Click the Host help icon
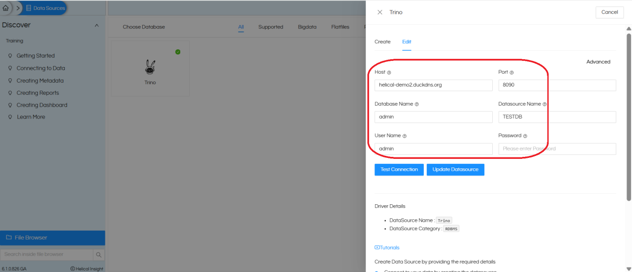Image resolution: width=632 pixels, height=272 pixels. tap(389, 73)
